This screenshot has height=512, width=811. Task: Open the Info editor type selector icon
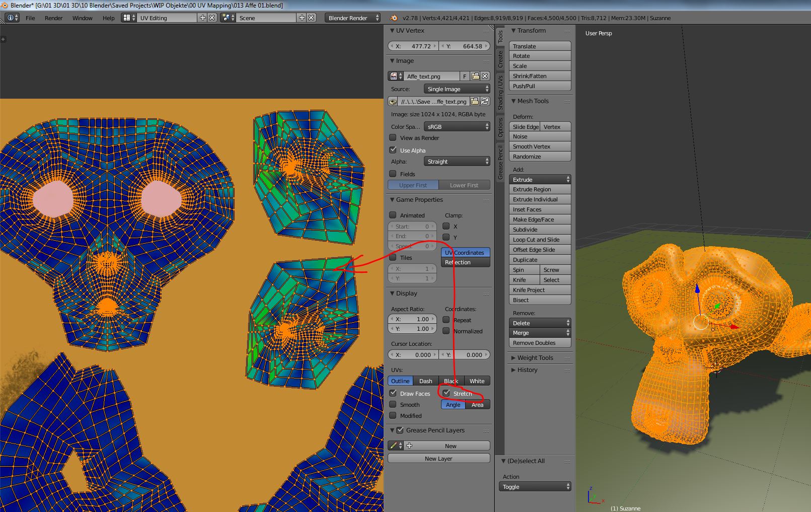pos(12,18)
